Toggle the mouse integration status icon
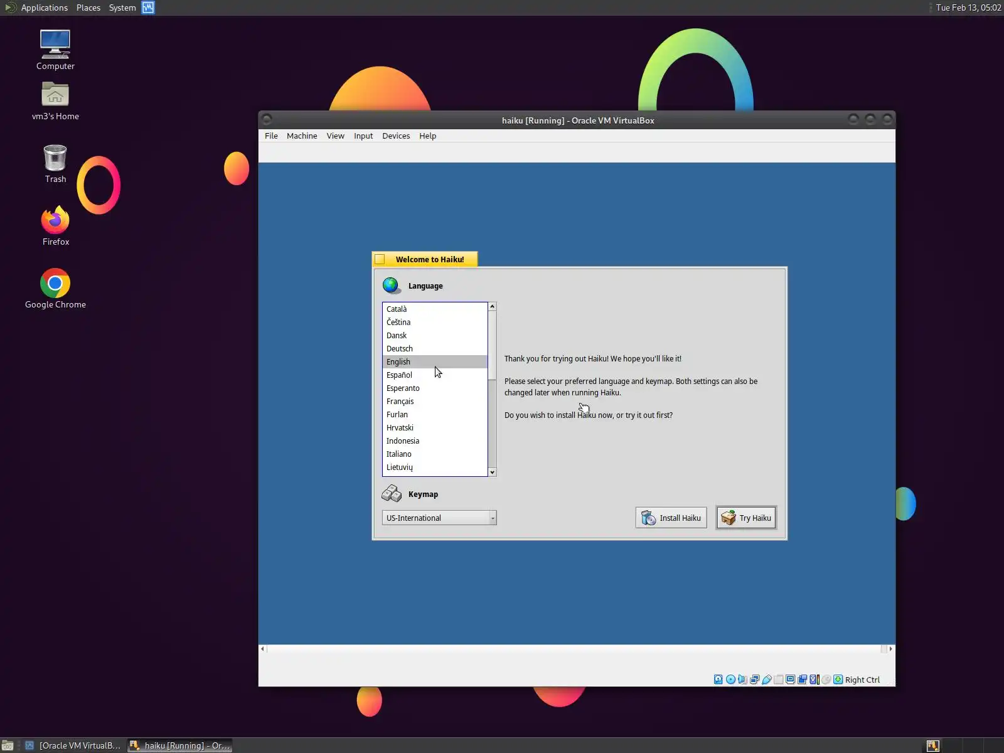Viewport: 1004px width, 753px height. [826, 680]
